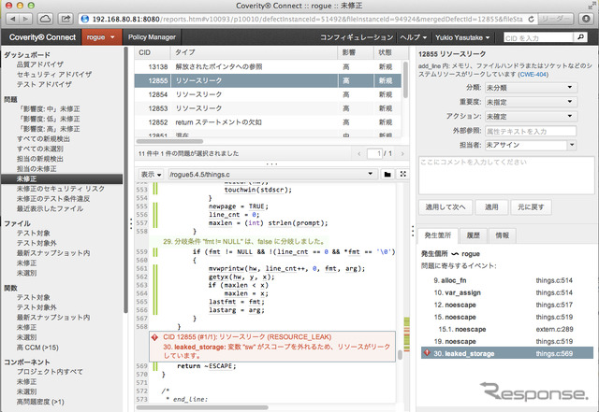Switch to the 発生箇所 tab
599x412 pixels.
(x=437, y=235)
